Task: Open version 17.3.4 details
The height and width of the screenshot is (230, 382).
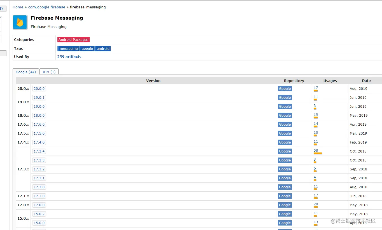Action: (x=39, y=151)
